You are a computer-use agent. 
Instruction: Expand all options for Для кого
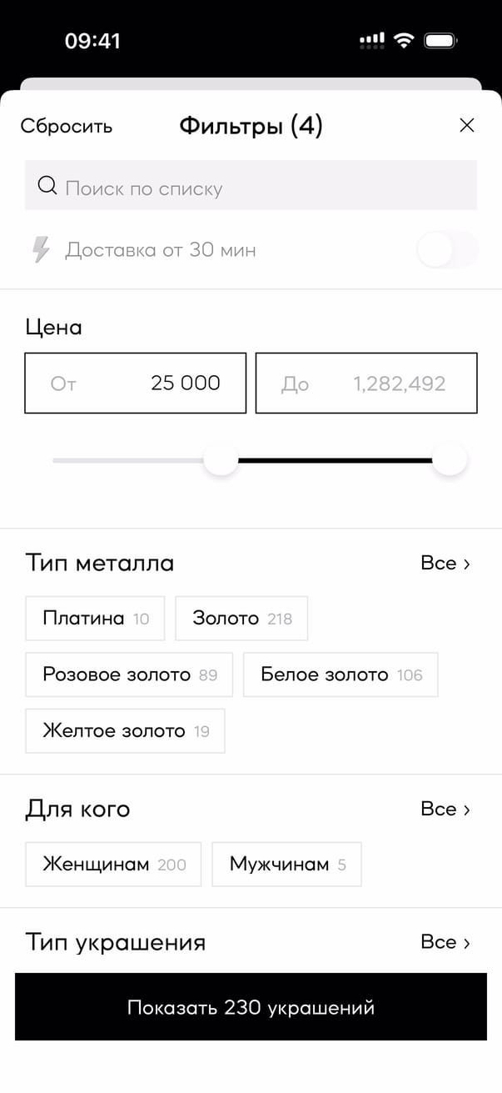click(445, 810)
